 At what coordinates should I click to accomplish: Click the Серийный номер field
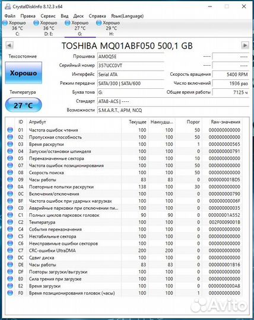point(131,65)
